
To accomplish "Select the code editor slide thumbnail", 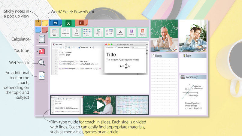I will tap(67, 105).
